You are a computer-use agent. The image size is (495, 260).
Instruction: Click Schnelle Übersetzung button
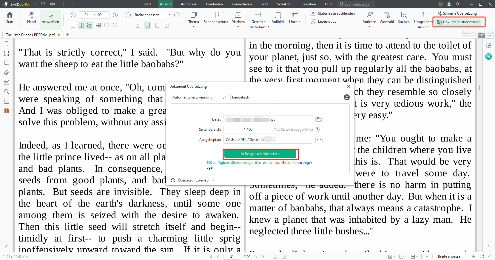[457, 13]
